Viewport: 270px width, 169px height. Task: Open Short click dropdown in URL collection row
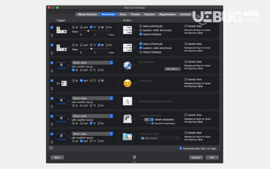coord(92,63)
